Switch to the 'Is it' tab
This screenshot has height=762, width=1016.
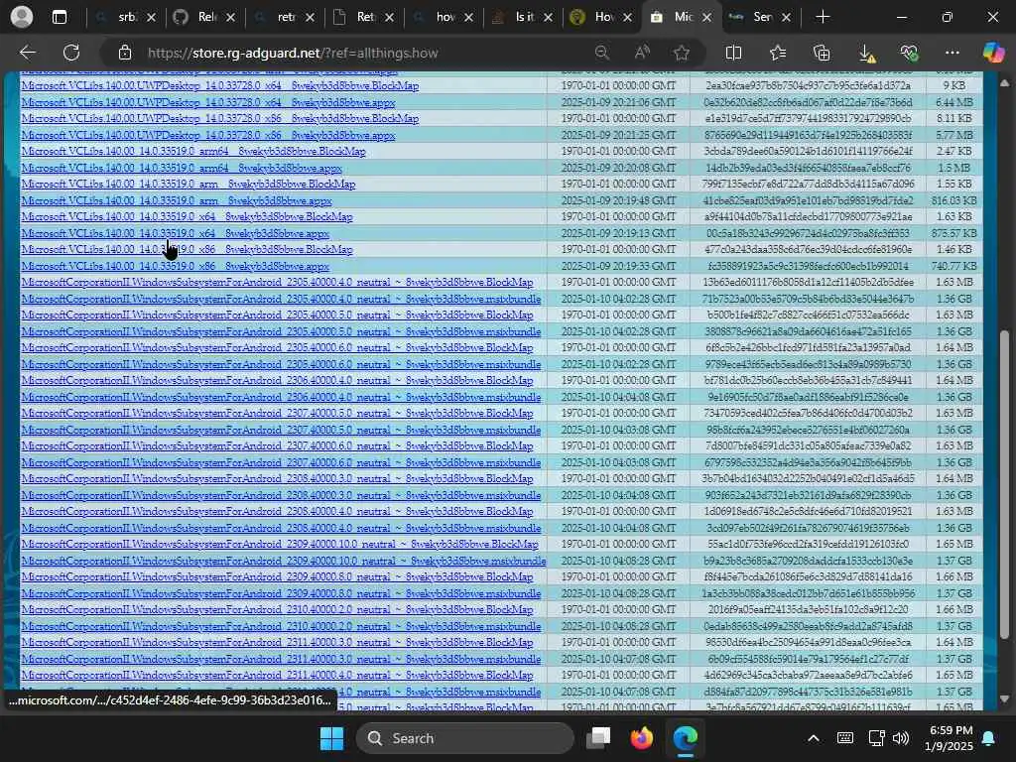(523, 18)
